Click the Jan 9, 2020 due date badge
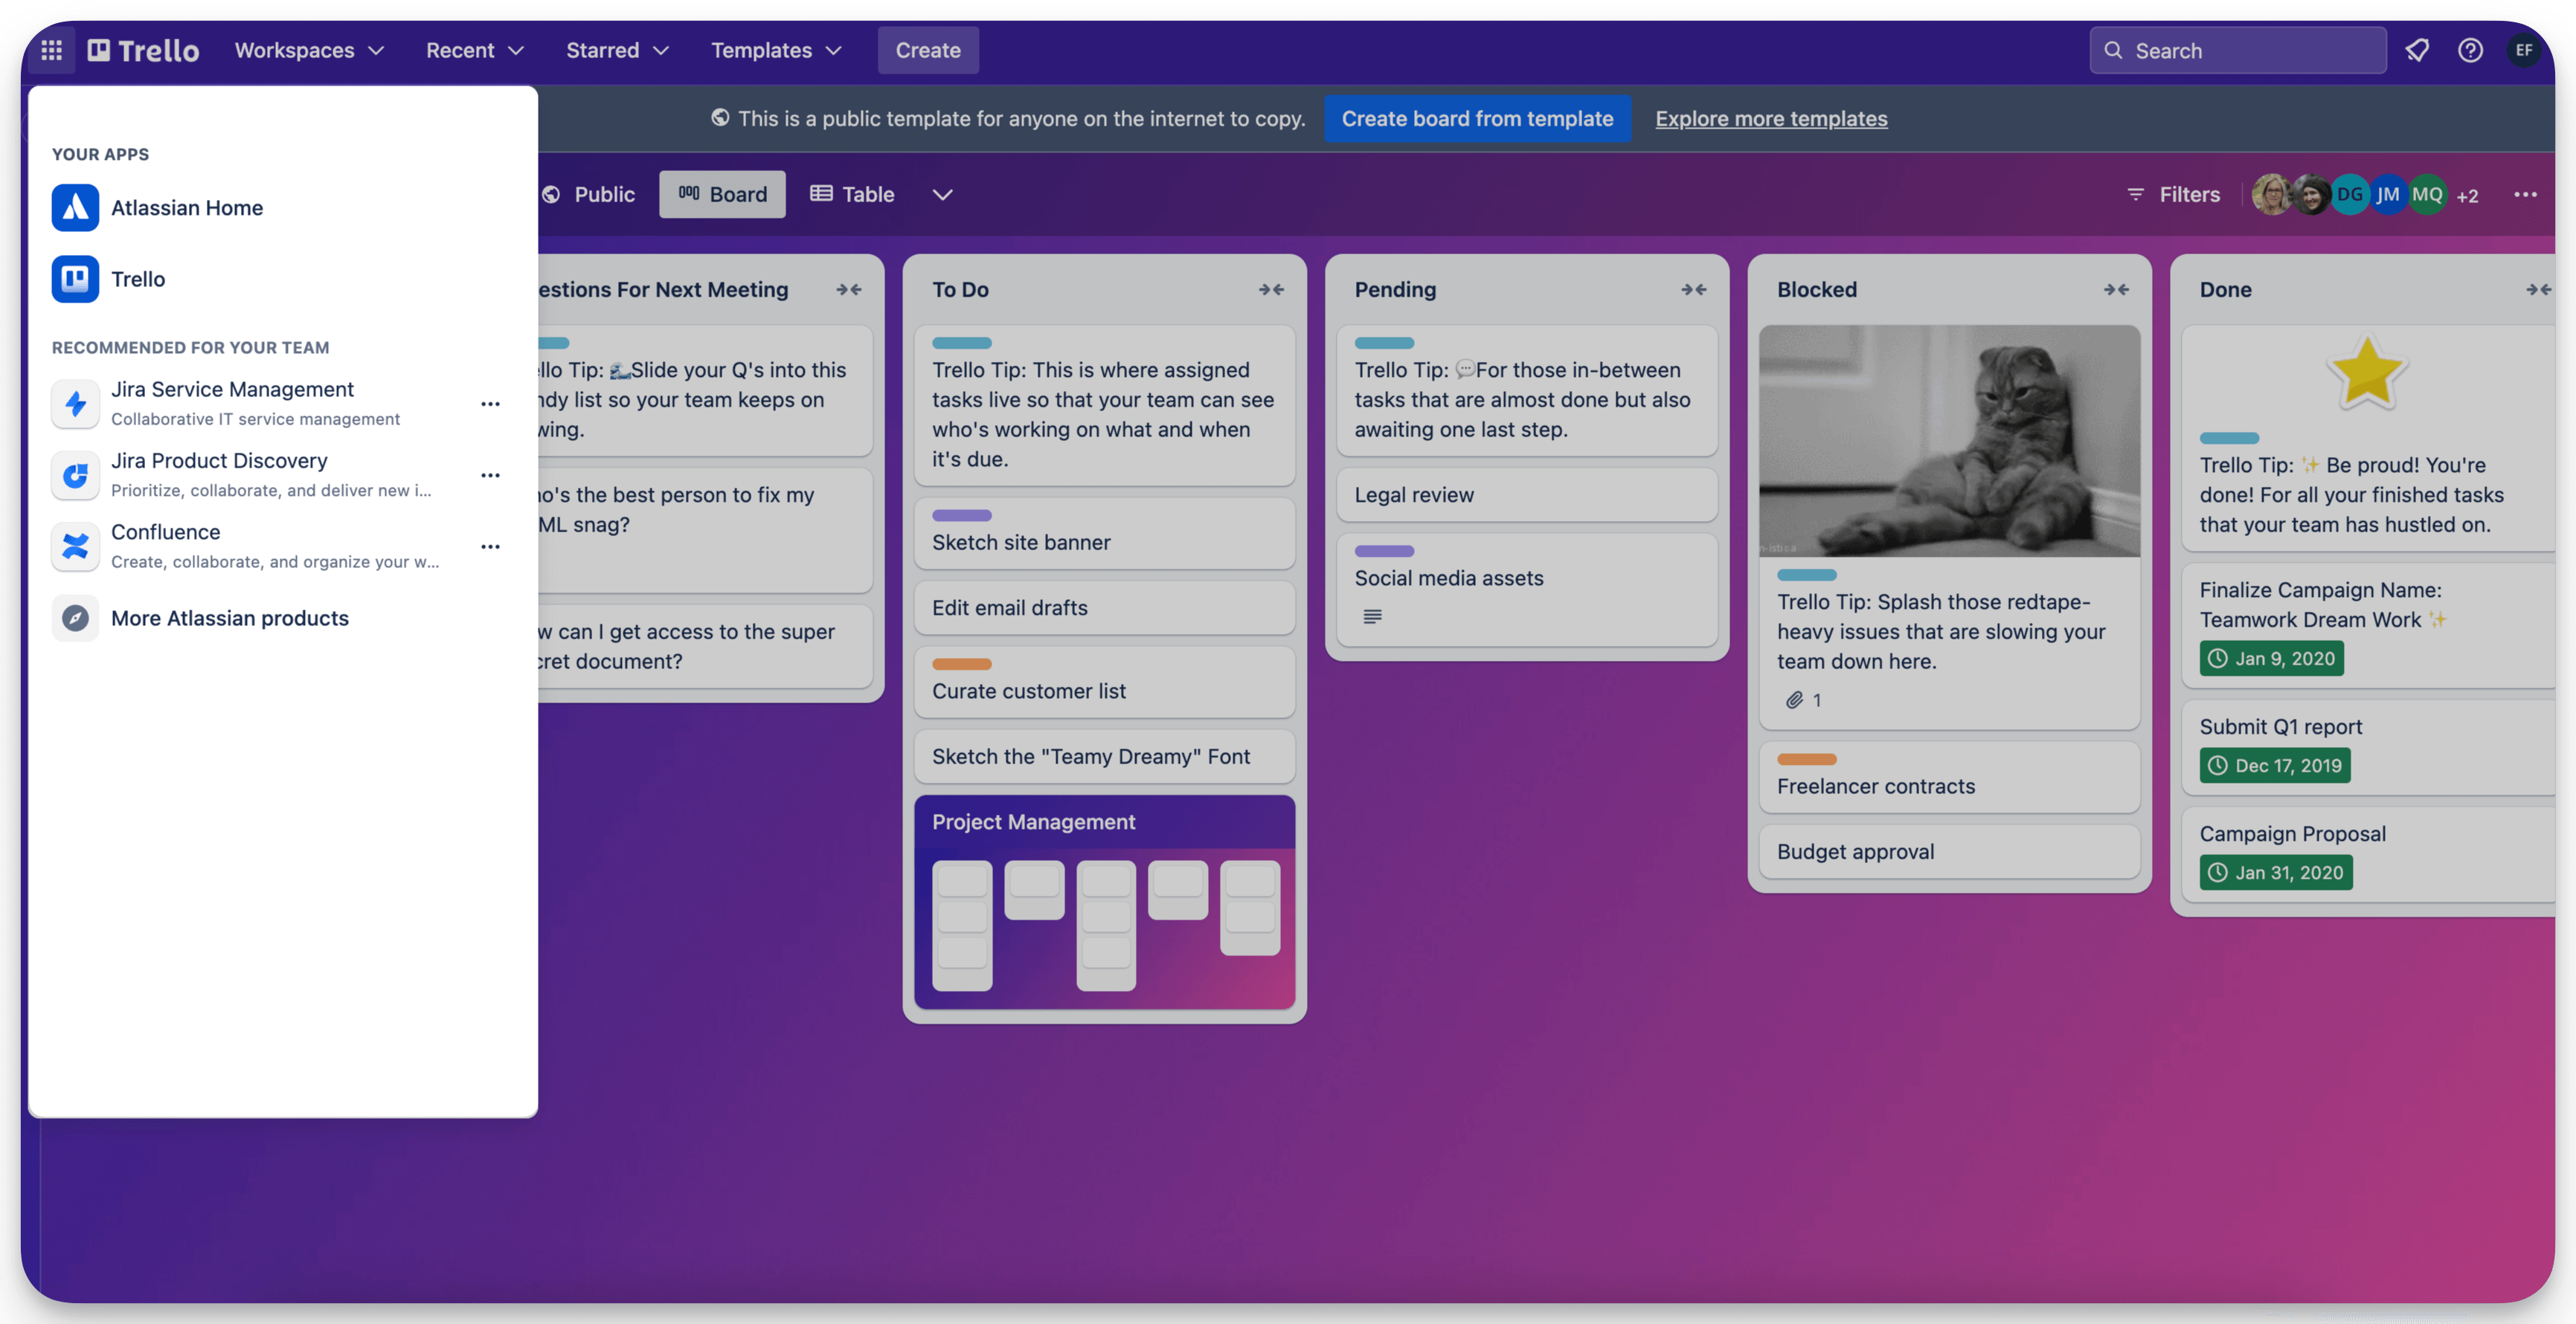 point(2271,659)
